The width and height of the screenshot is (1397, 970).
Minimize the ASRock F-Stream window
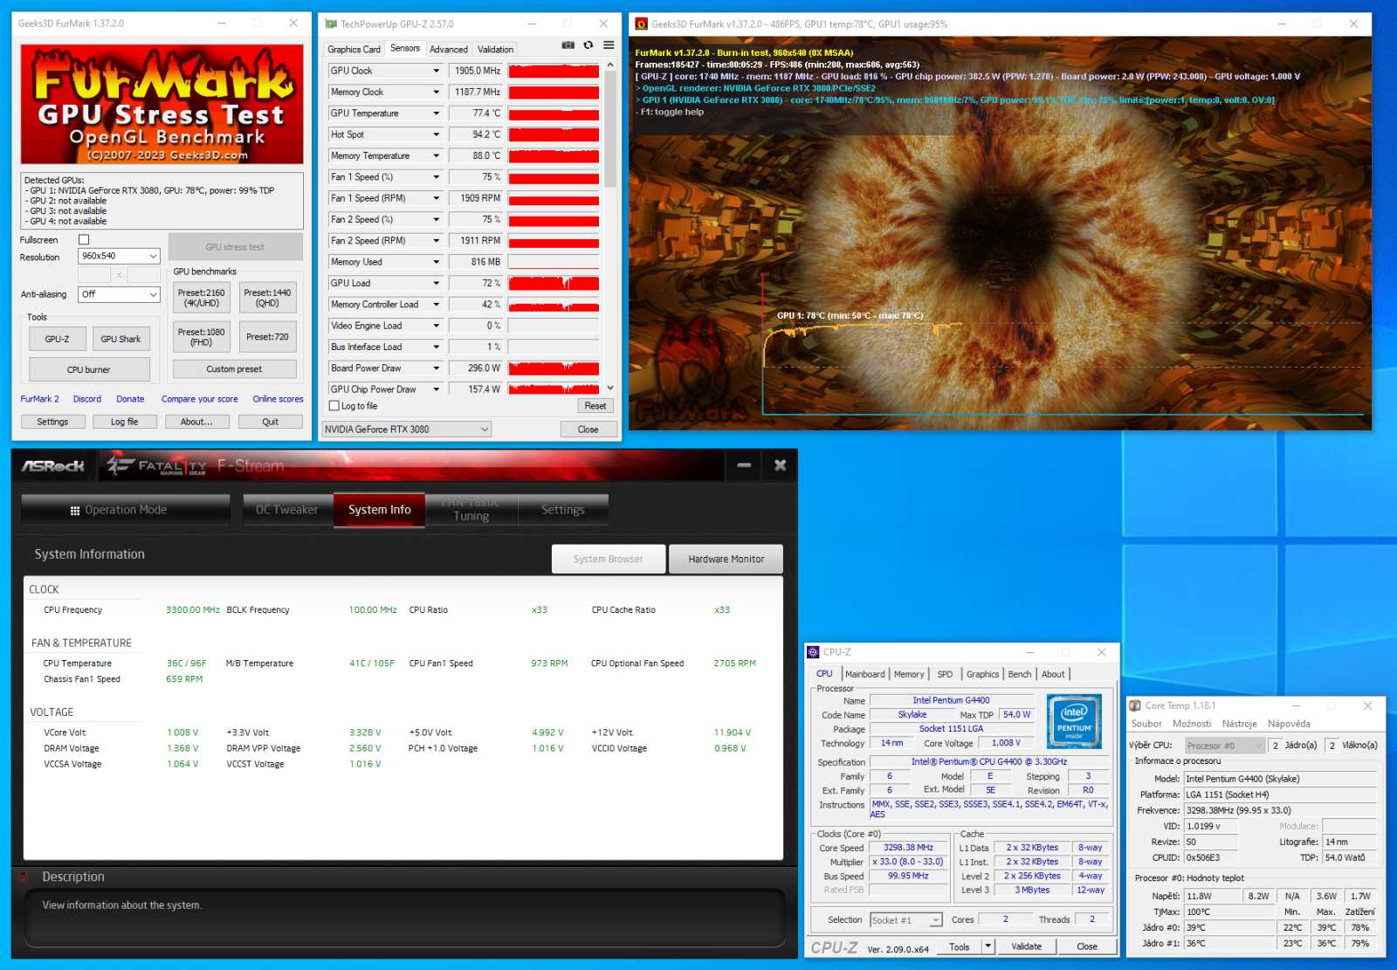744,465
